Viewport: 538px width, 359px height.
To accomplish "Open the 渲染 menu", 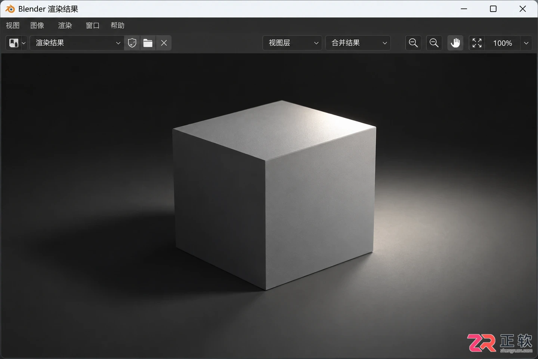I will (65, 25).
